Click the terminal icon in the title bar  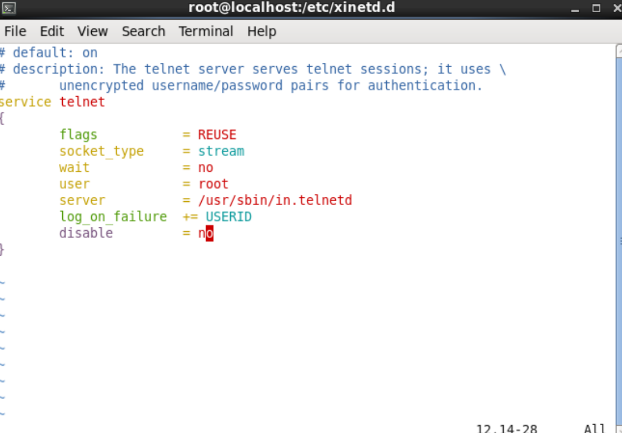[x=9, y=8]
